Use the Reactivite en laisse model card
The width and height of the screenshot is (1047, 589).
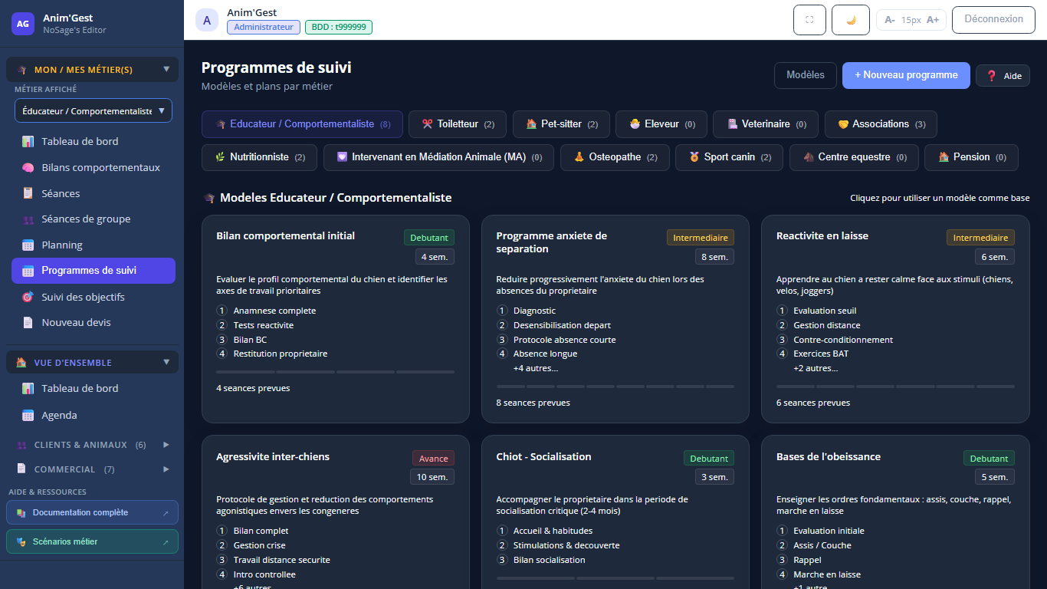[895, 318]
